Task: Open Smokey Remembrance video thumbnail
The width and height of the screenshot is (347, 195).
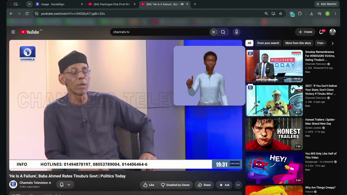Action: [x=274, y=66]
